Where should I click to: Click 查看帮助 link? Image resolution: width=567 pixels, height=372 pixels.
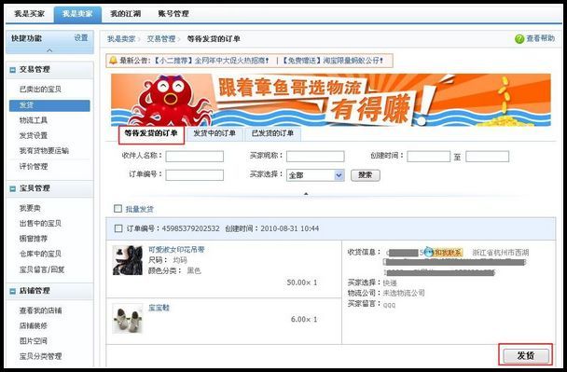pyautogui.click(x=540, y=38)
